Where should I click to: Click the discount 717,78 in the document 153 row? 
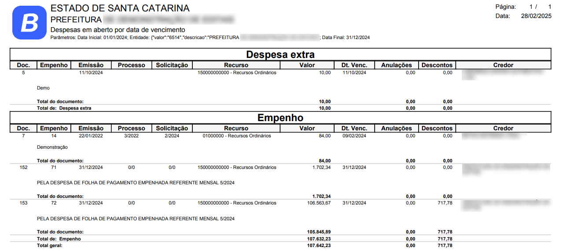pyautogui.click(x=445, y=203)
